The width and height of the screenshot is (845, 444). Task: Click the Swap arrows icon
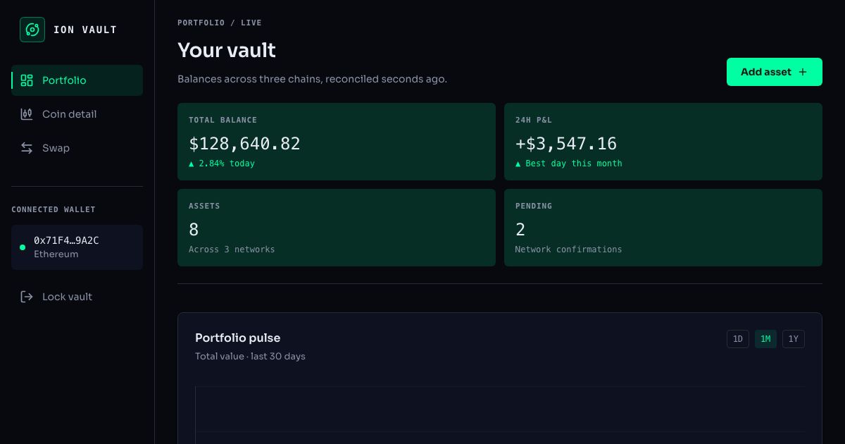click(27, 148)
